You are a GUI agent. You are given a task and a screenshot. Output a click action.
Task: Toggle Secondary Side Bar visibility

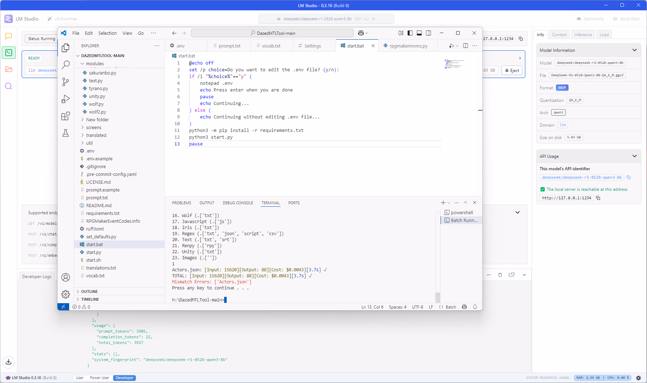[x=428, y=33]
